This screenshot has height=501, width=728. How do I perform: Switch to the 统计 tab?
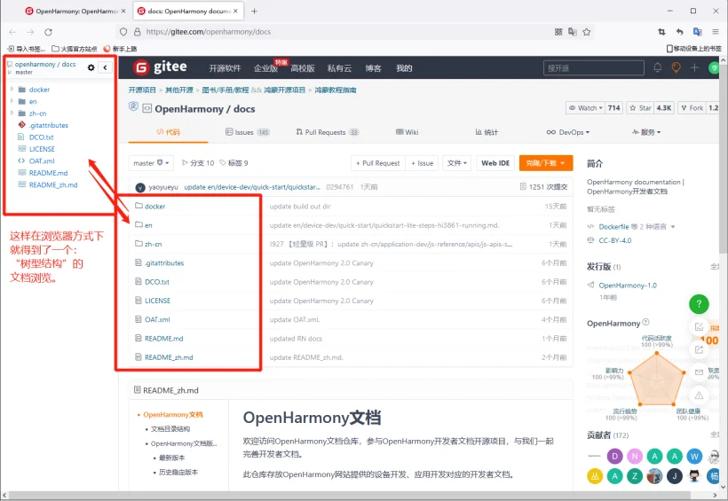coord(487,132)
